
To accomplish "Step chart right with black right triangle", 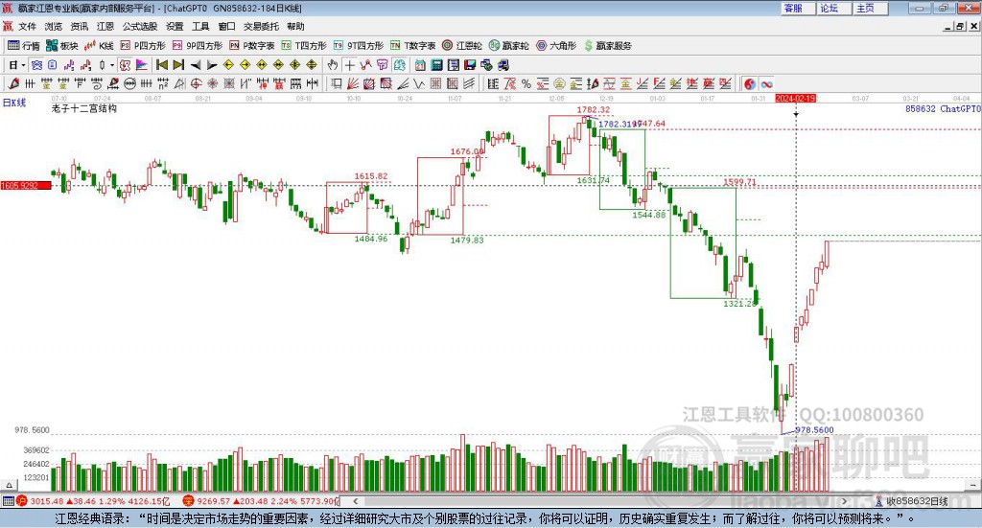I will [212, 65].
